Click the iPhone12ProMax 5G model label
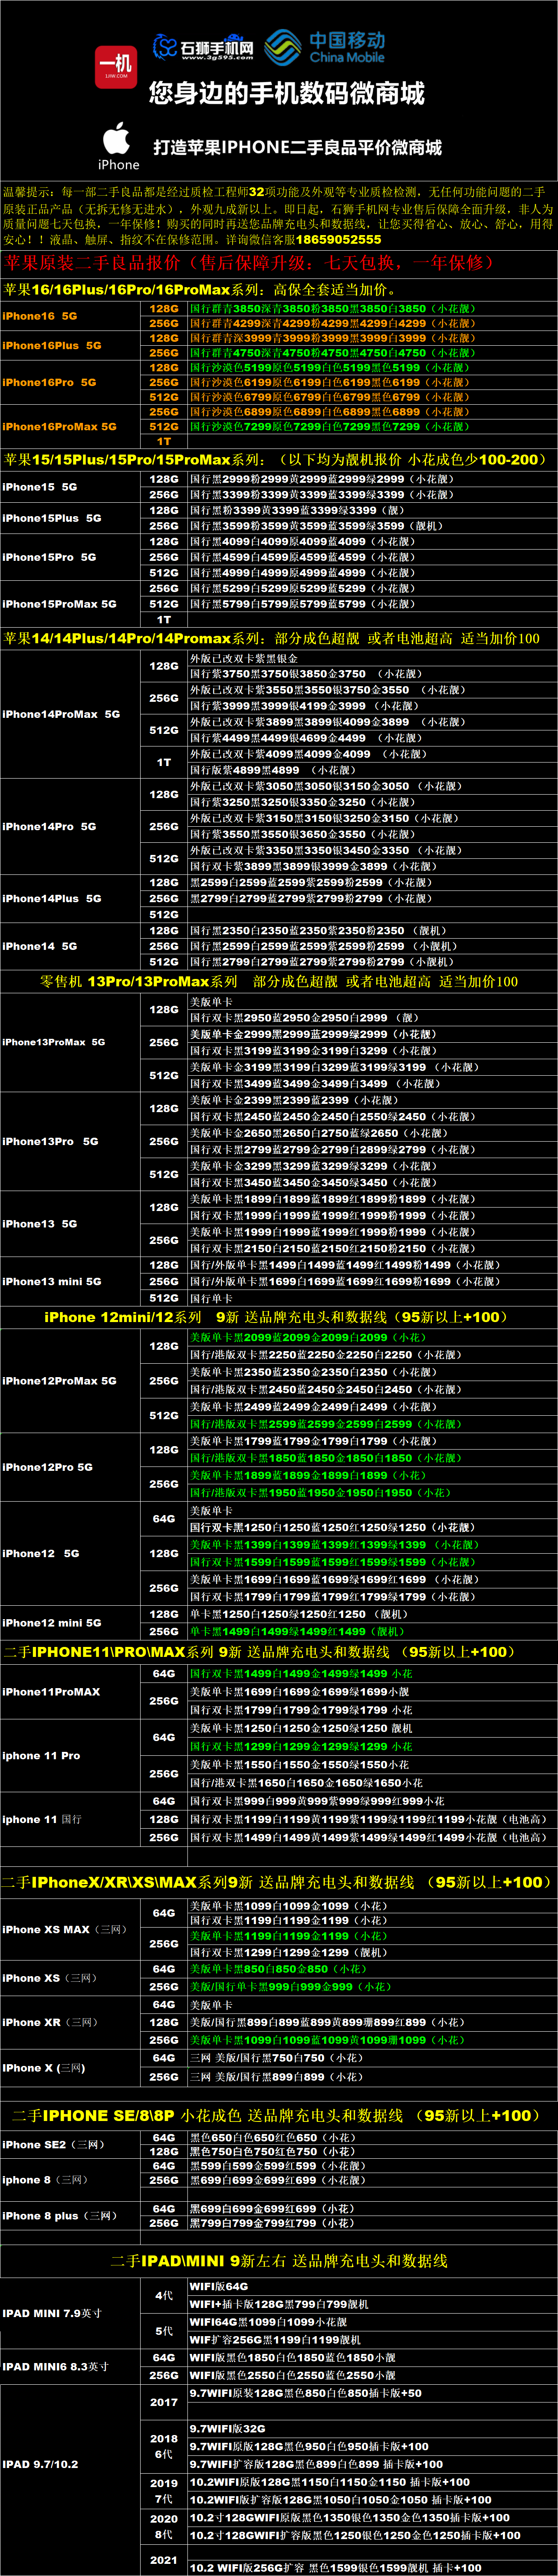 coord(59,1380)
